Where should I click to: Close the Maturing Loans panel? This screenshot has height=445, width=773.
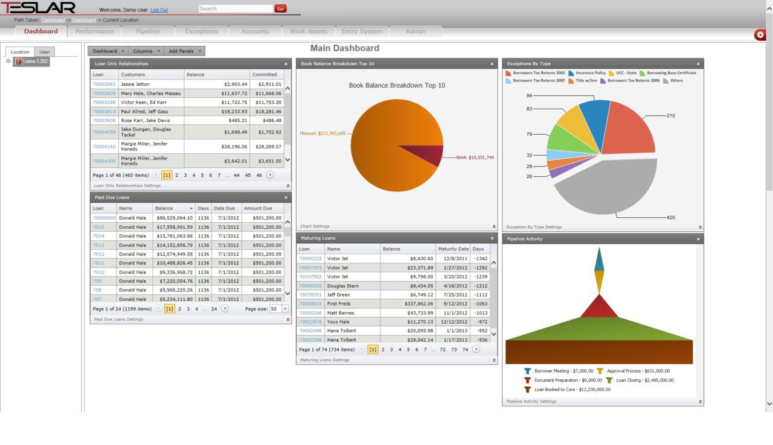click(492, 238)
